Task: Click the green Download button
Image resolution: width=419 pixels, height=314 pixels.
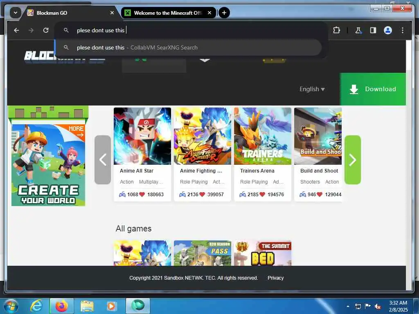Action: (373, 89)
